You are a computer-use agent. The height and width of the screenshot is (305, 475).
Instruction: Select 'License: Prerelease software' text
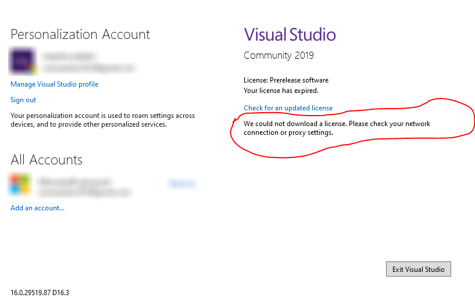pyautogui.click(x=286, y=80)
